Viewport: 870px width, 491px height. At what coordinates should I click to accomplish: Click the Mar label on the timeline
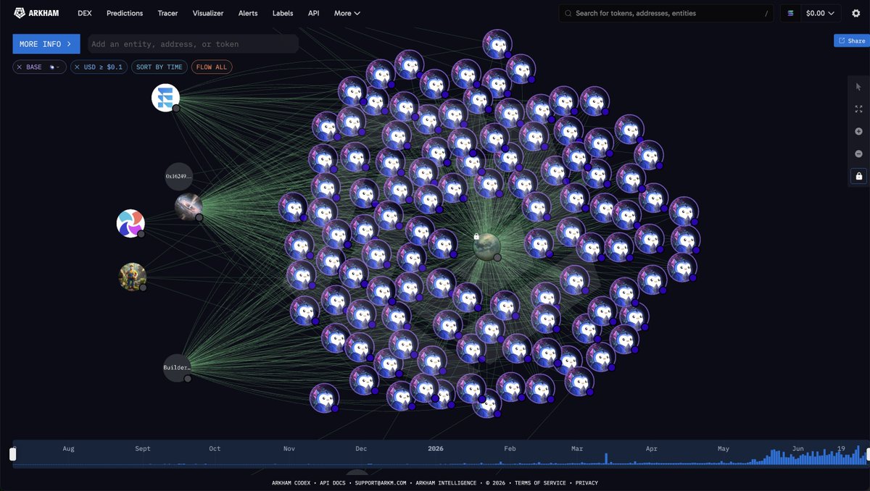point(577,448)
